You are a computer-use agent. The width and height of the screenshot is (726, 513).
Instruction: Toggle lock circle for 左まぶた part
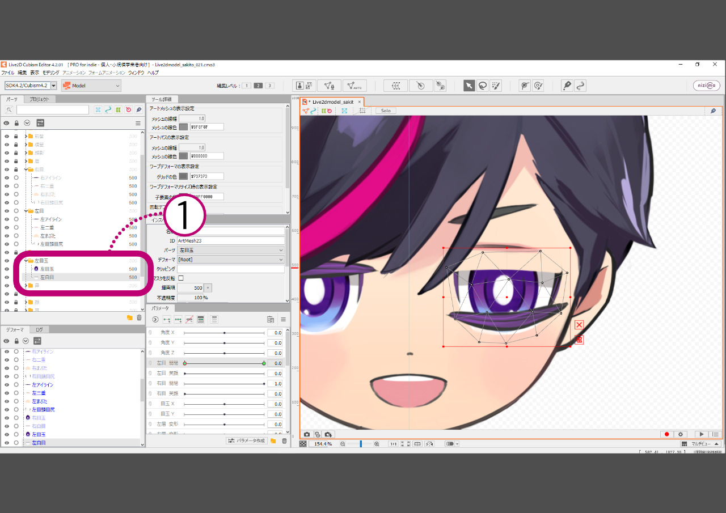pyautogui.click(x=16, y=235)
